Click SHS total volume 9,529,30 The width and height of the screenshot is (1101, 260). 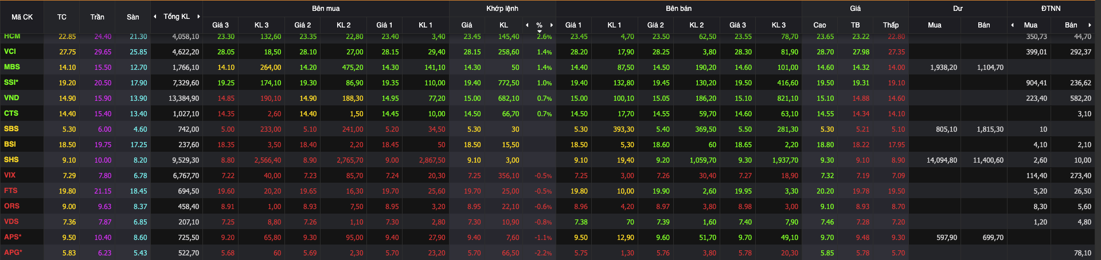point(186,160)
